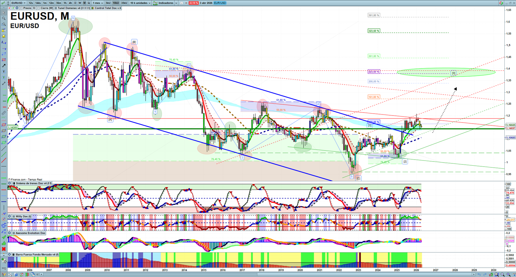Open the EURUSD symbol dropdown
Image resolution: width=516 pixels, height=277 pixels.
tap(18, 3)
